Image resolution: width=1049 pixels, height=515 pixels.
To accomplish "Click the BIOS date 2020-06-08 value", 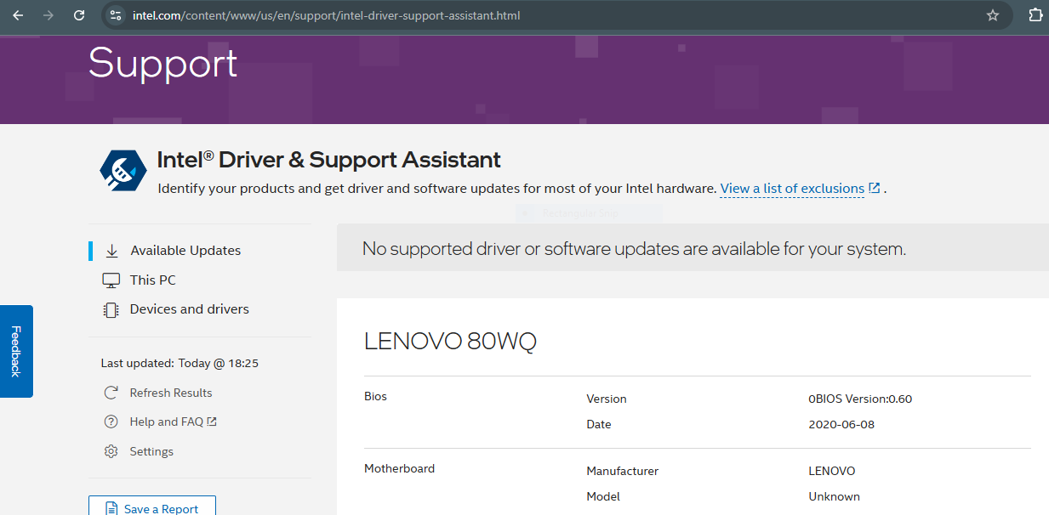I will click(841, 424).
